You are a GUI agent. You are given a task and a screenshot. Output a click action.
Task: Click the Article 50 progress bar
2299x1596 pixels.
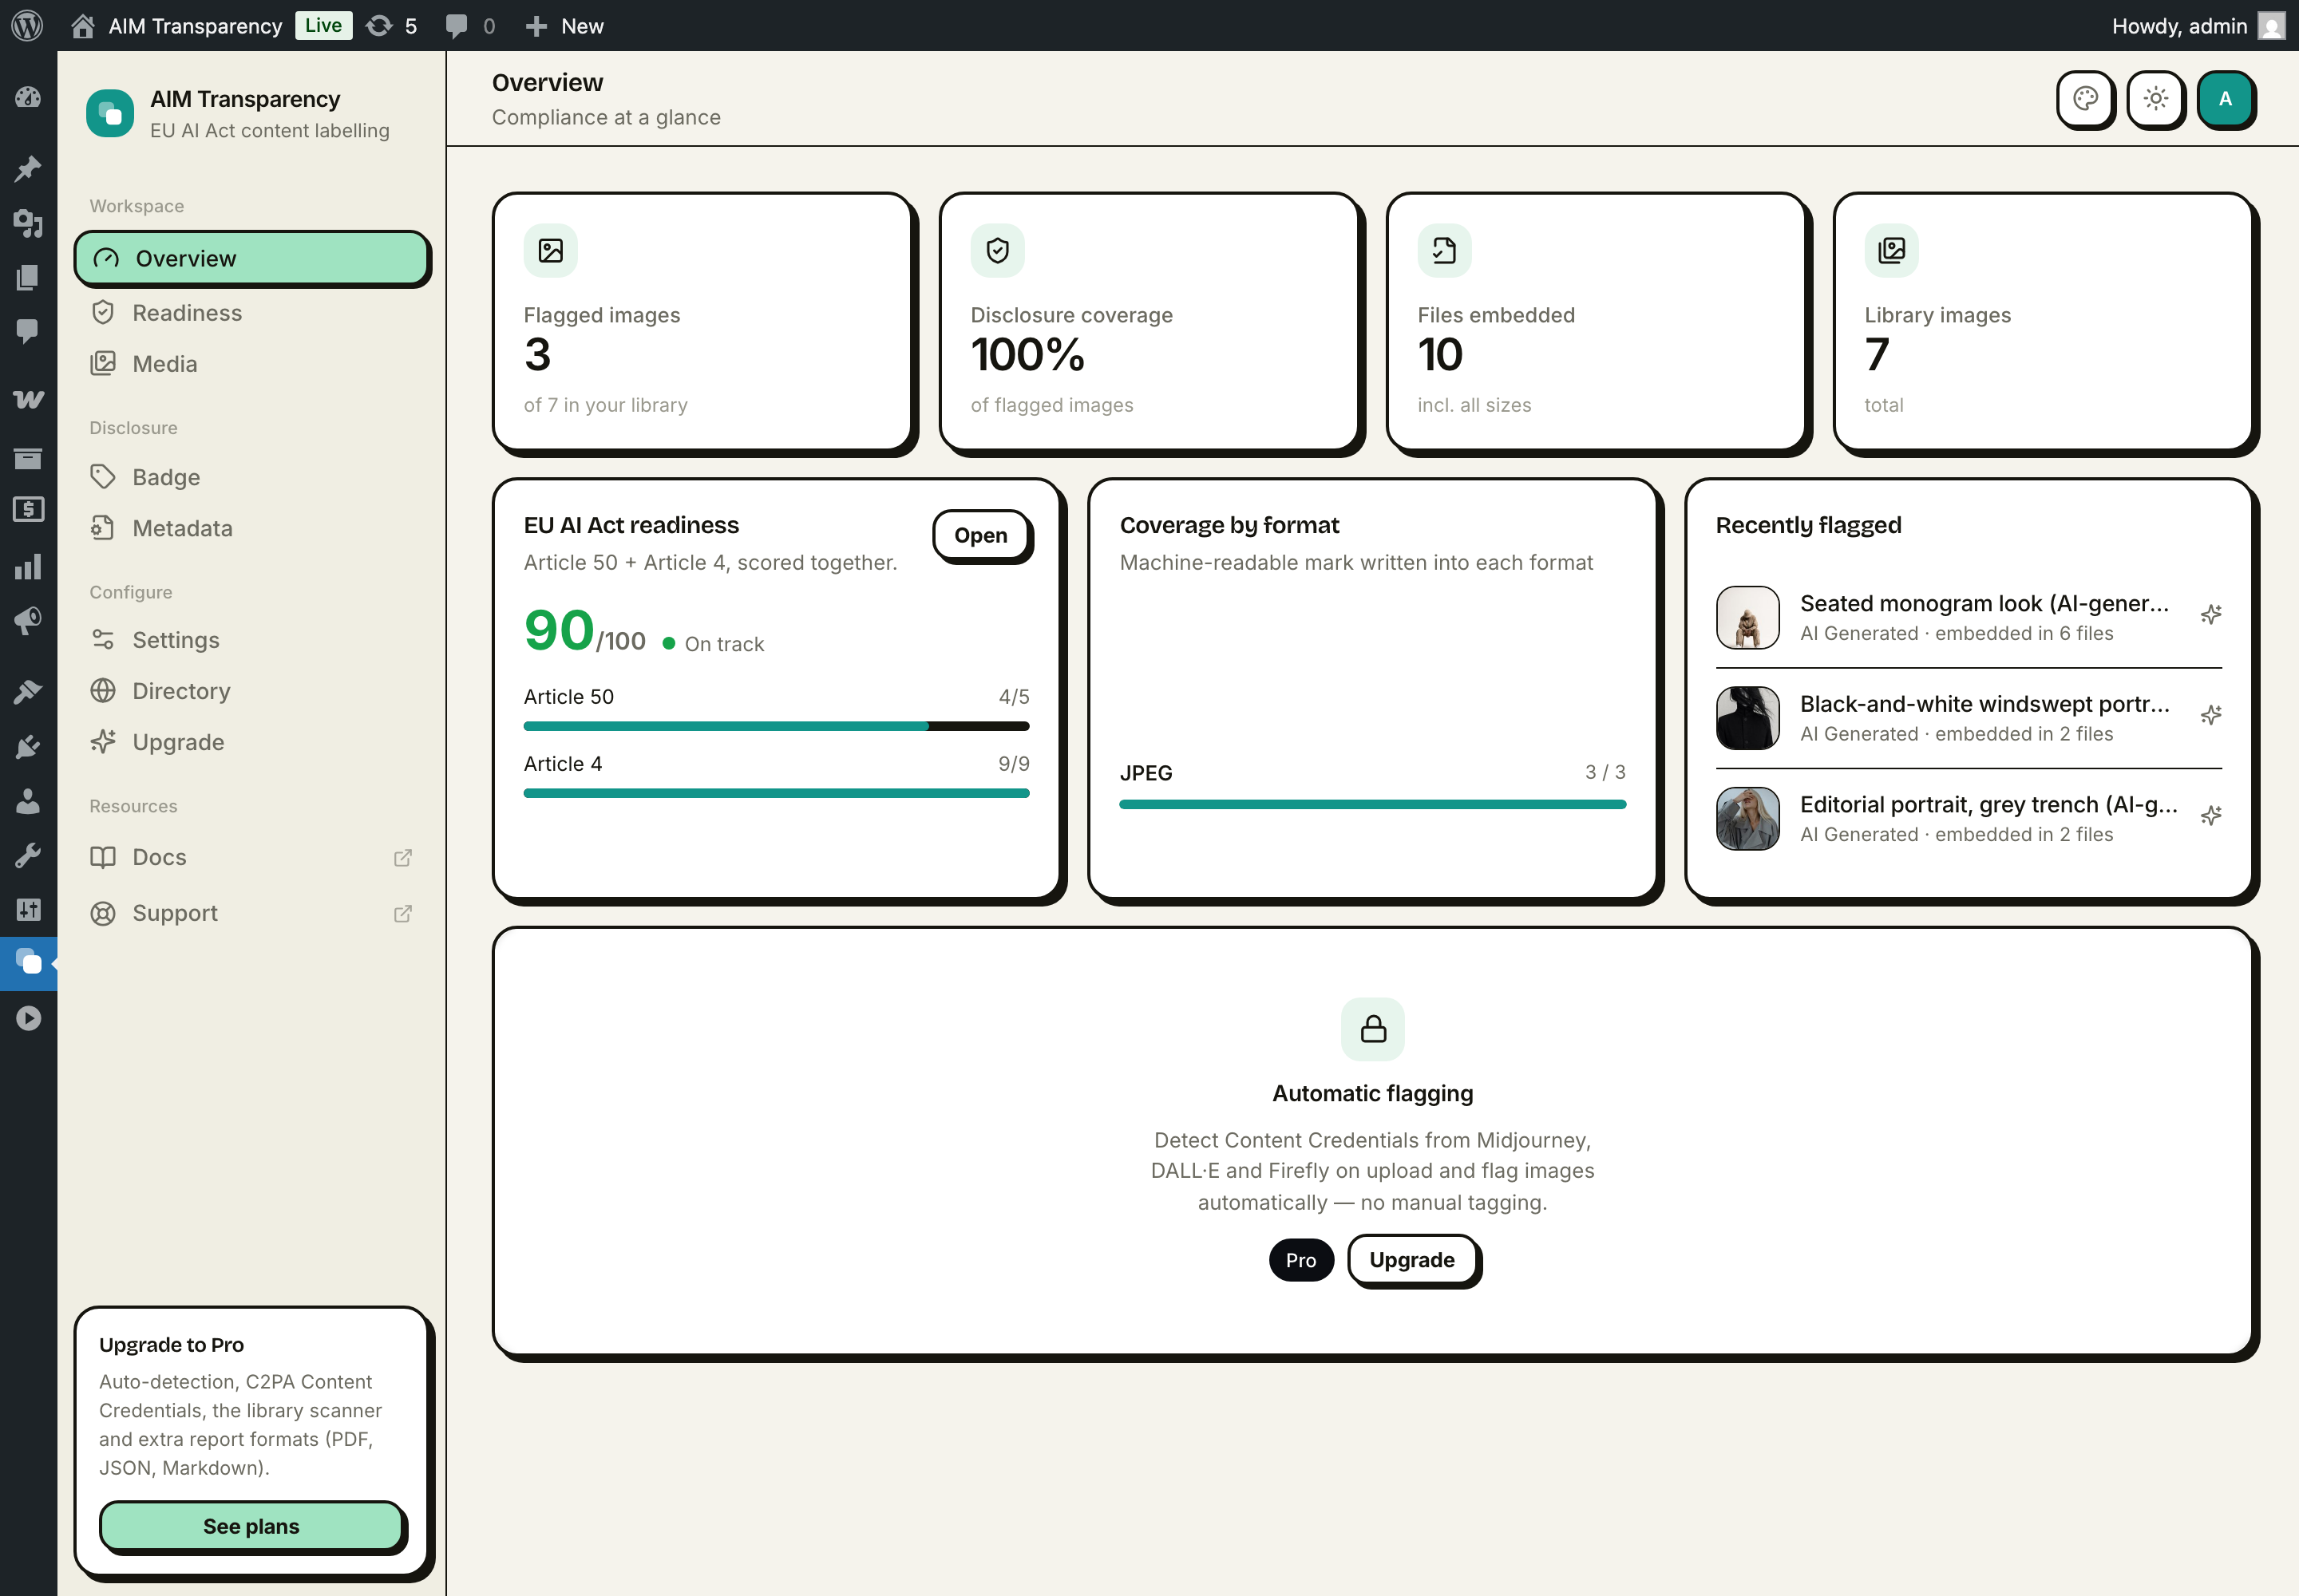click(x=777, y=726)
